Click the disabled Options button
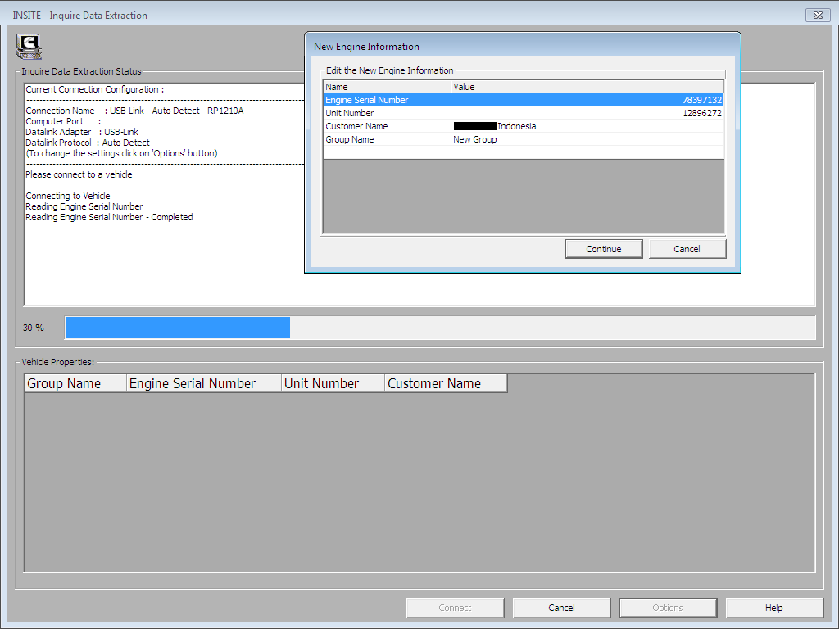Image resolution: width=839 pixels, height=629 pixels. point(667,607)
